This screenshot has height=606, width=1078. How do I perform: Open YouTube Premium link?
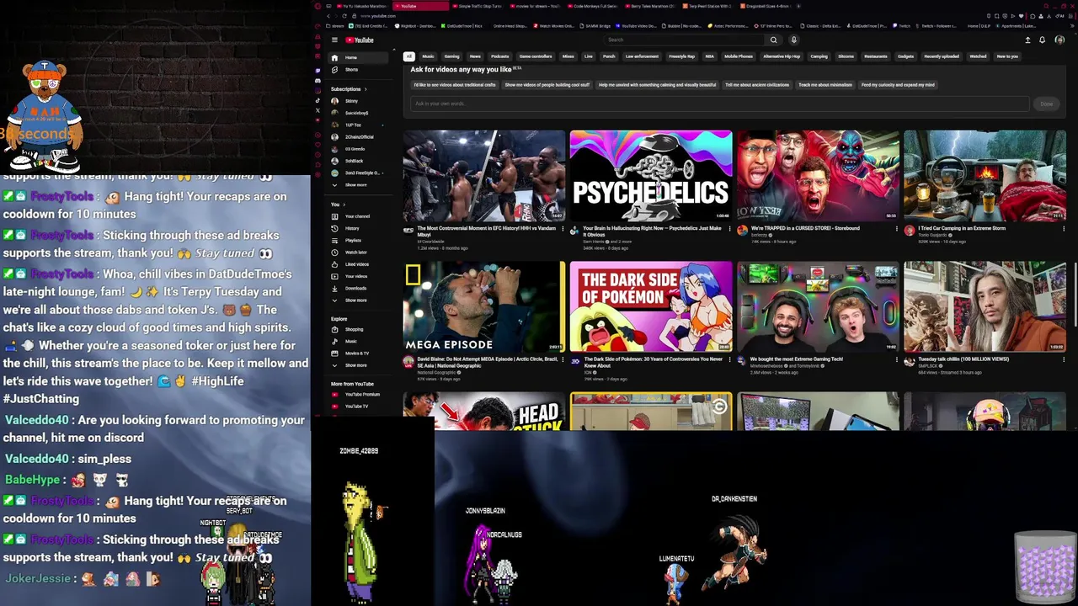358,394
